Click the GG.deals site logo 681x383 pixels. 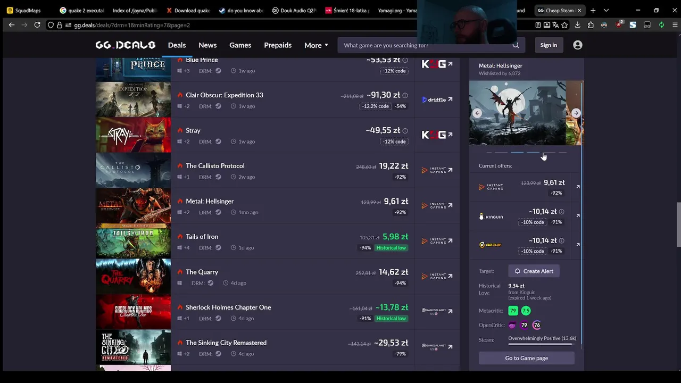click(126, 45)
